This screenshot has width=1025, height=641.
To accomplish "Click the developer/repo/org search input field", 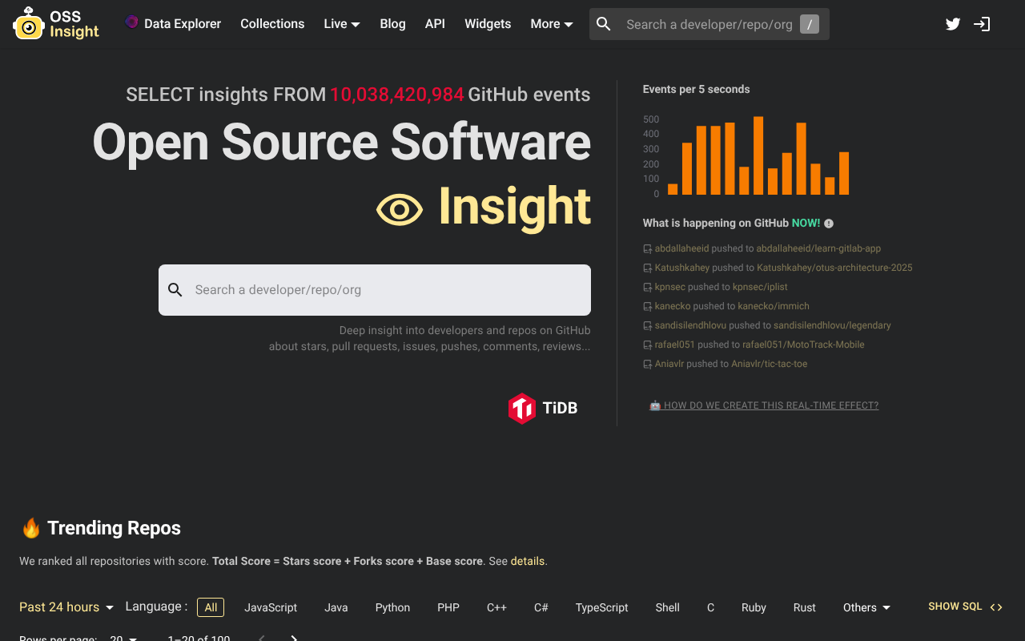I will [374, 289].
